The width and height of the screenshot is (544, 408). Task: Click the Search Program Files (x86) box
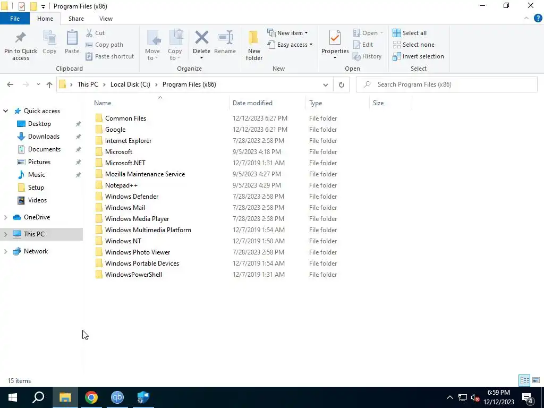(446, 84)
